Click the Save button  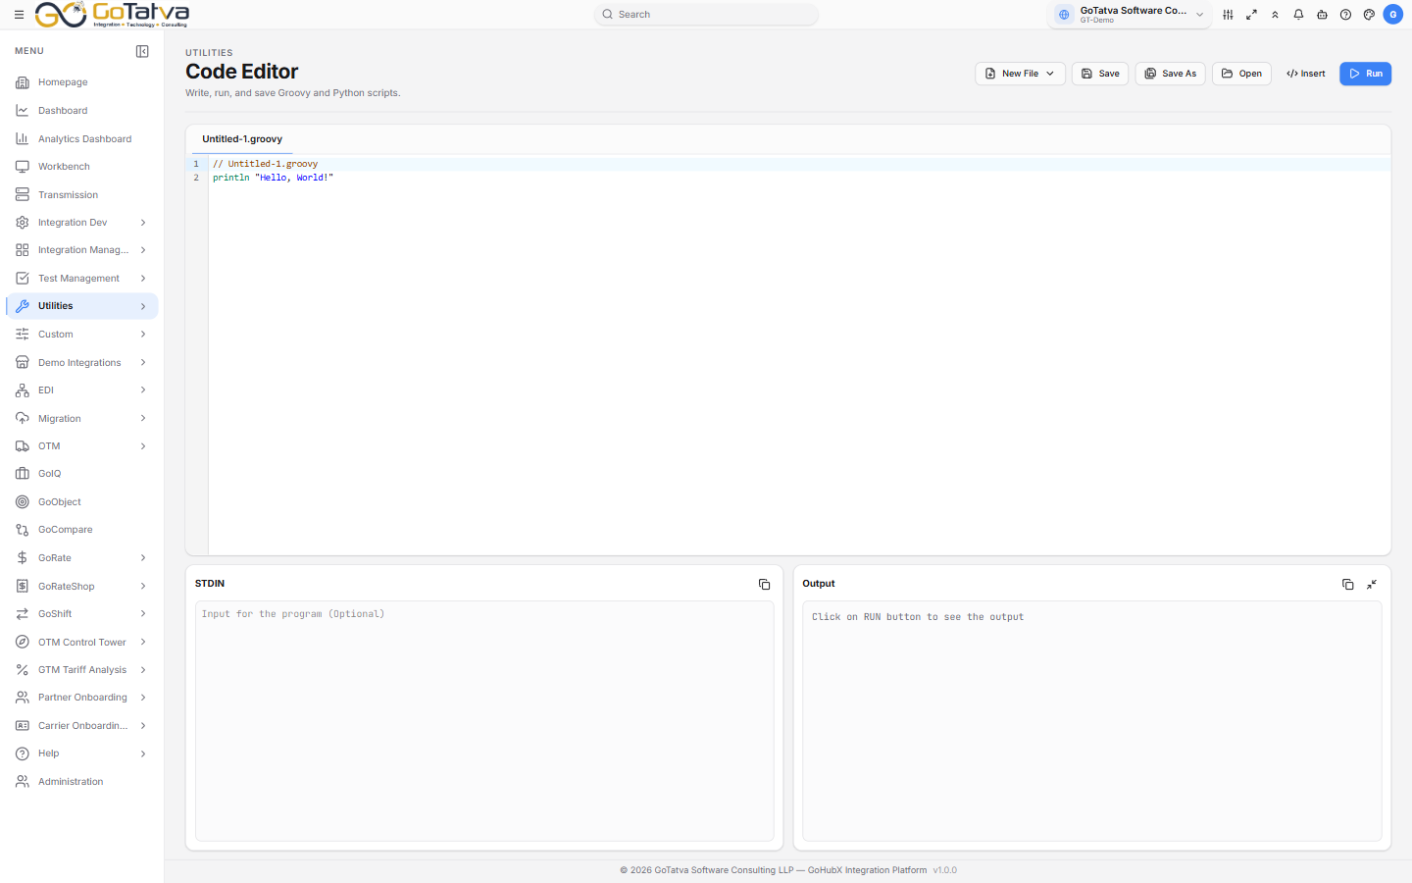(x=1100, y=74)
